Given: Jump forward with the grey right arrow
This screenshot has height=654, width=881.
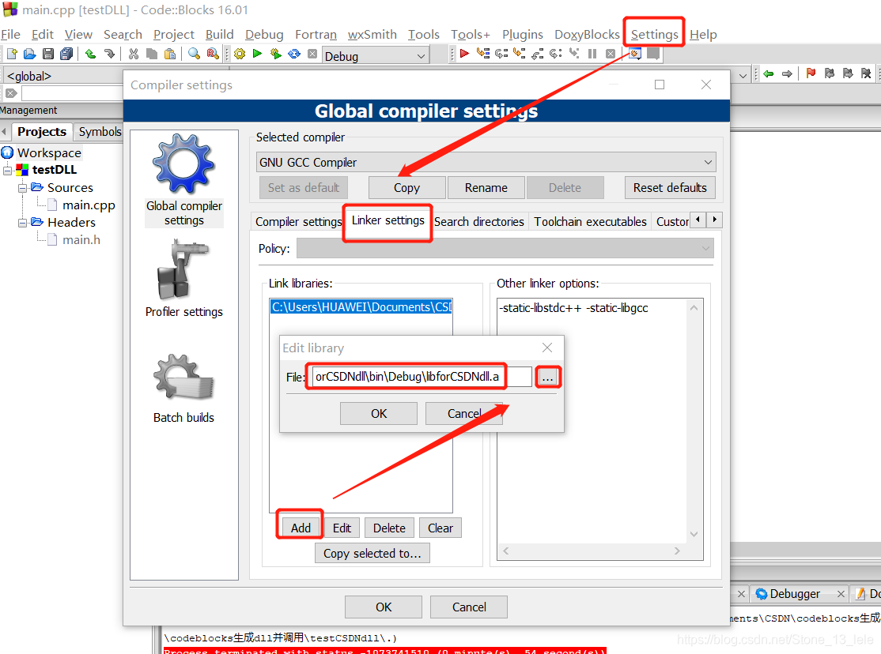Looking at the screenshot, I should [x=787, y=73].
